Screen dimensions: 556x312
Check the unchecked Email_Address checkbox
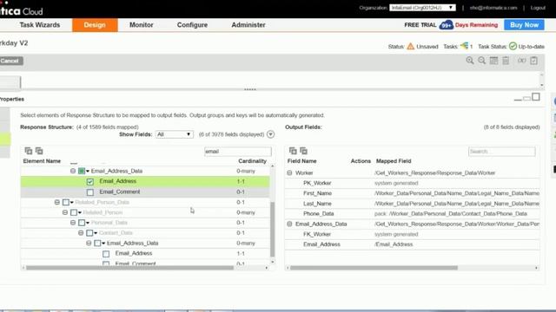click(x=106, y=254)
